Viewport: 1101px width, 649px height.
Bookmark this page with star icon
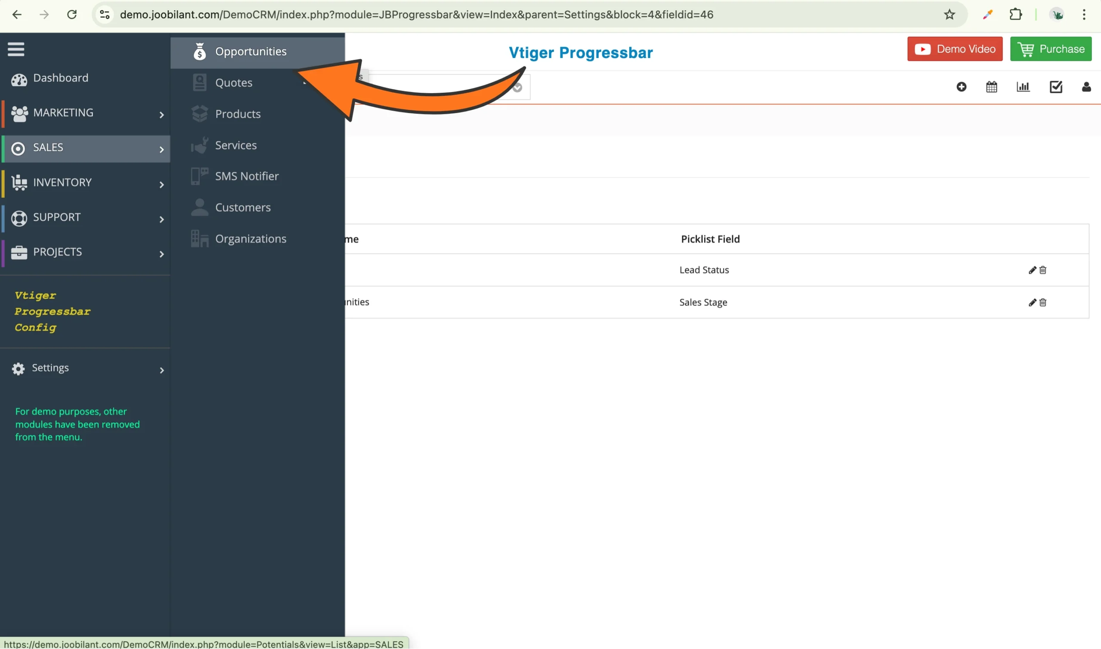(x=949, y=15)
